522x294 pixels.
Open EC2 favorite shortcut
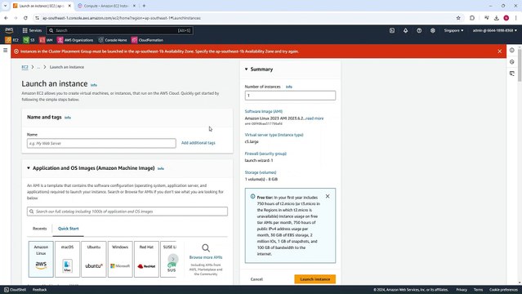(x=11, y=40)
